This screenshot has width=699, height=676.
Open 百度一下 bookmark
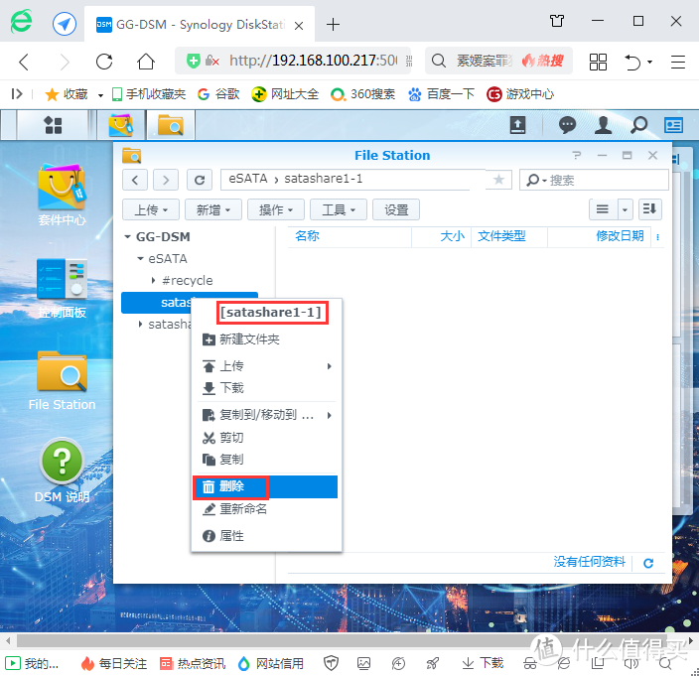[441, 94]
